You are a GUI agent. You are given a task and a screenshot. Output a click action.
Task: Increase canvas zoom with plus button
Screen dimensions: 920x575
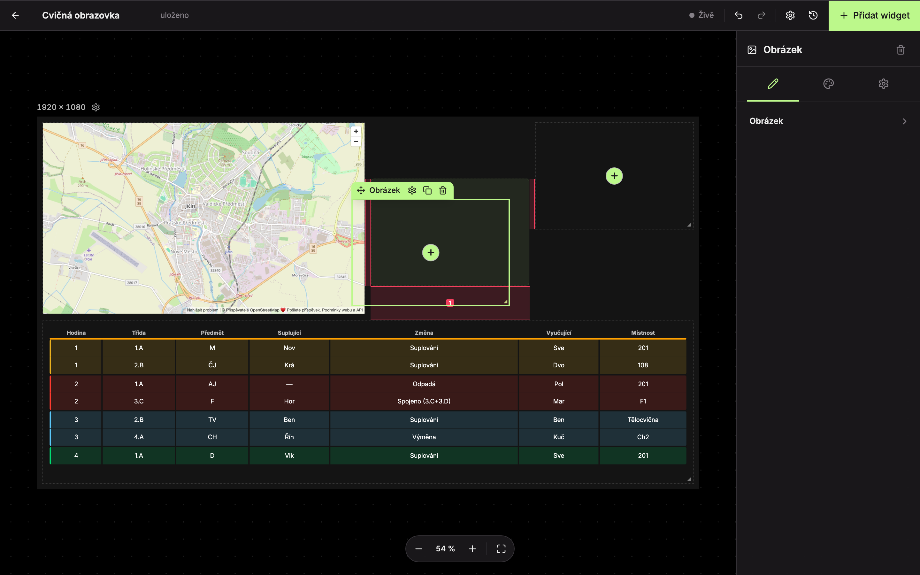click(472, 549)
